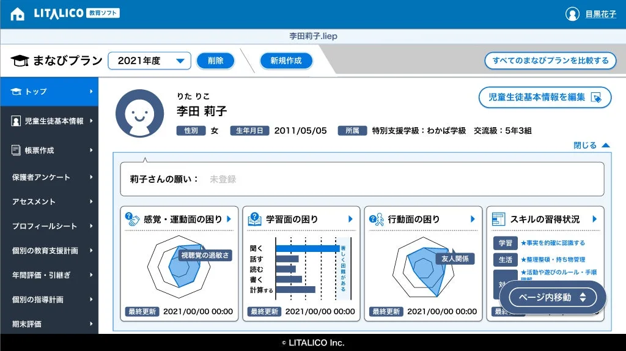Click the 行動面の困り running figure icon
Image resolution: width=626 pixels, height=351 pixels.
click(377, 219)
